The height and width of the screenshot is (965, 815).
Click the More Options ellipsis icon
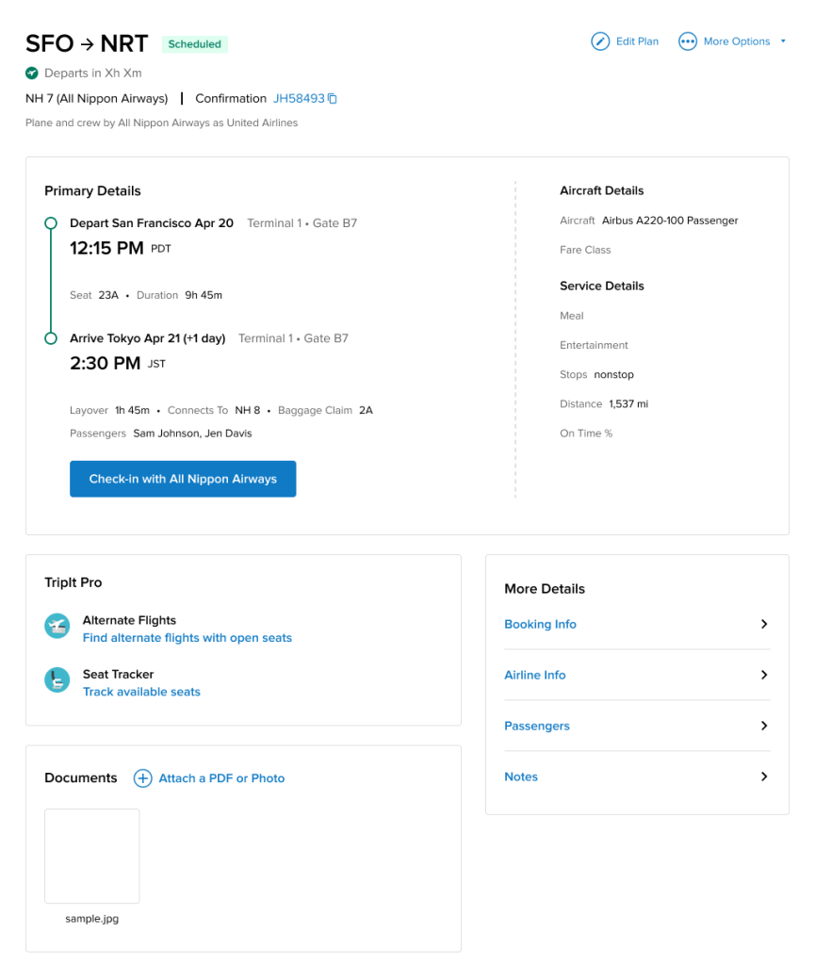[x=688, y=41]
